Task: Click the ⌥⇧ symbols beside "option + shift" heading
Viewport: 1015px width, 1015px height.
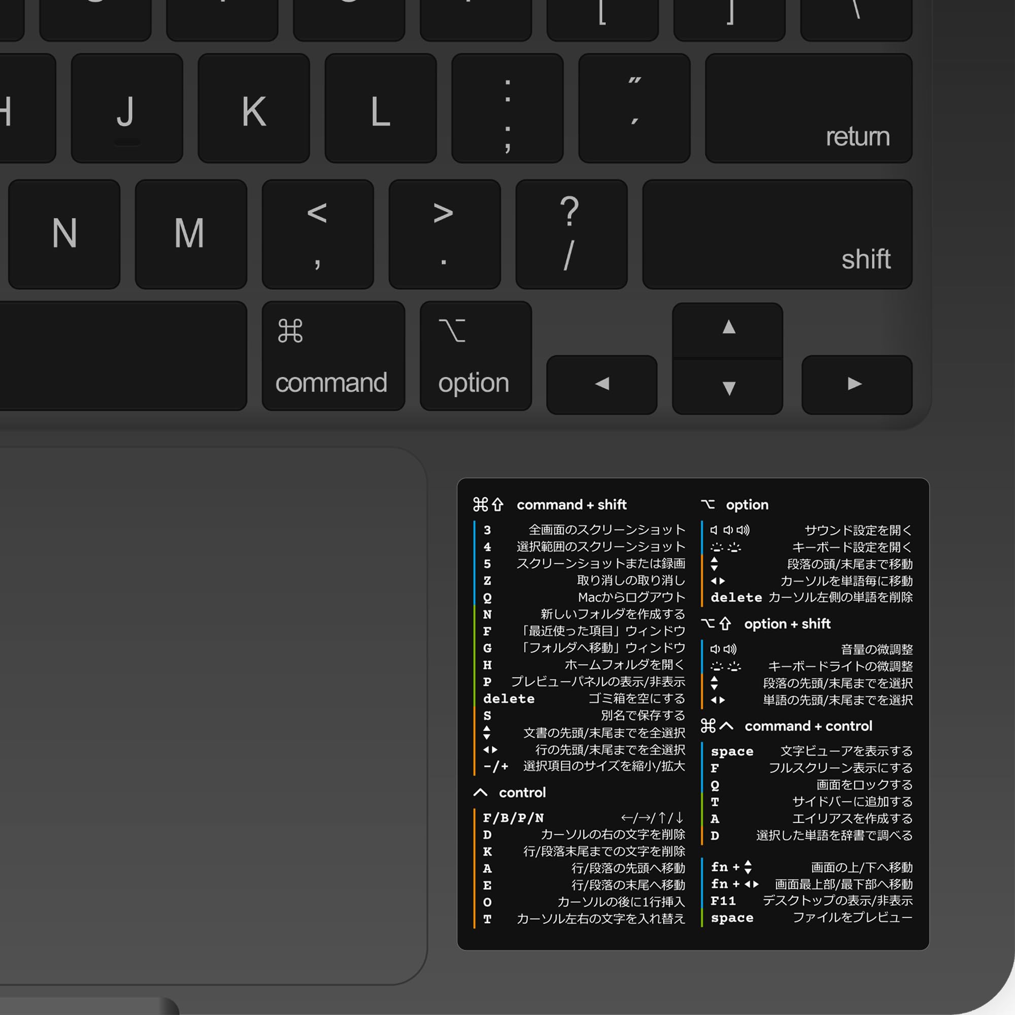Action: pyautogui.click(x=716, y=624)
